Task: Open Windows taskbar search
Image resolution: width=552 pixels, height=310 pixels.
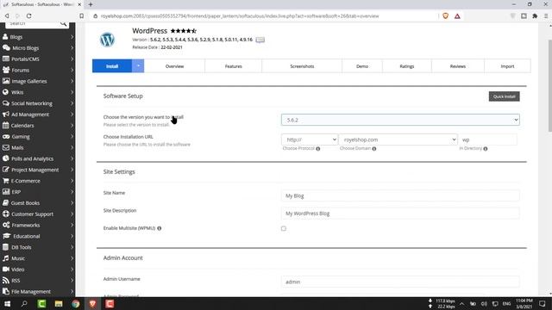Action: [24, 304]
